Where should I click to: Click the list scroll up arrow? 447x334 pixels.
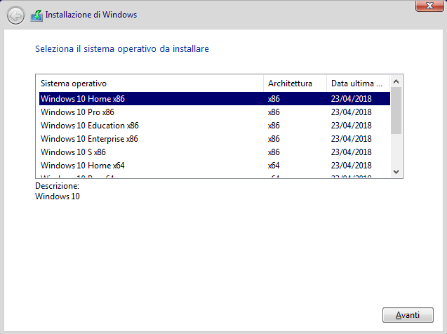[396, 81]
